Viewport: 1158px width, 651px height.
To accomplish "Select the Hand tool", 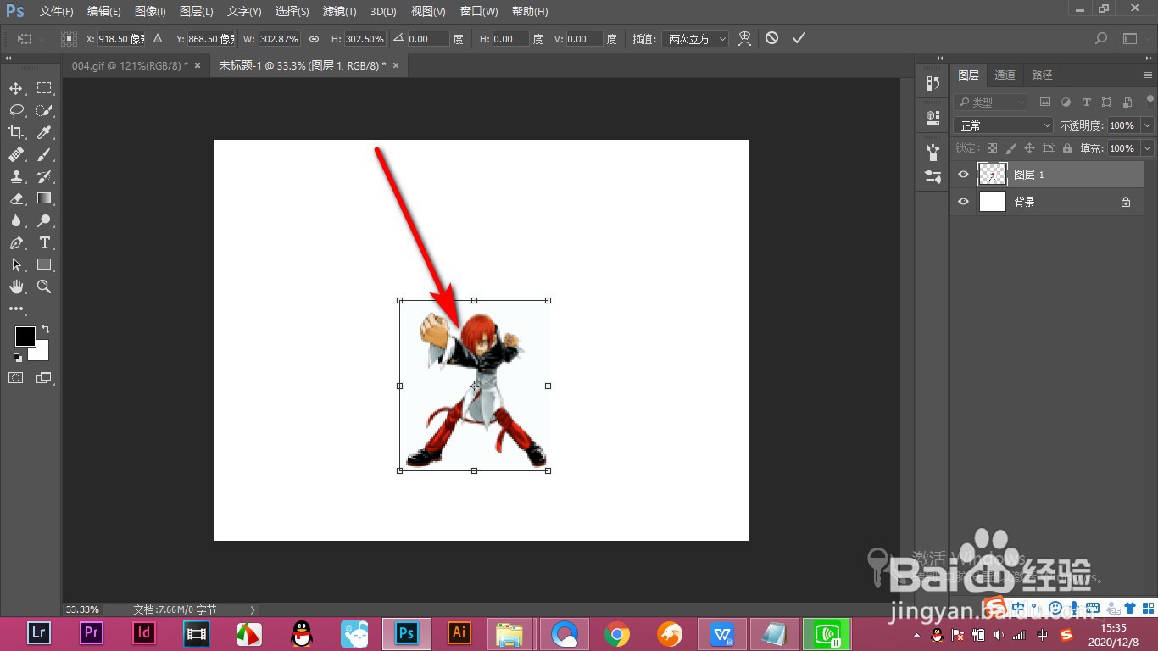I will [x=16, y=287].
